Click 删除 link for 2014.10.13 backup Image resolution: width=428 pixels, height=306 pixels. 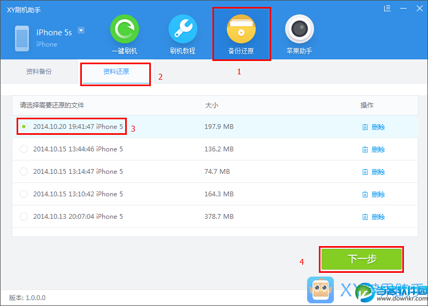(378, 217)
